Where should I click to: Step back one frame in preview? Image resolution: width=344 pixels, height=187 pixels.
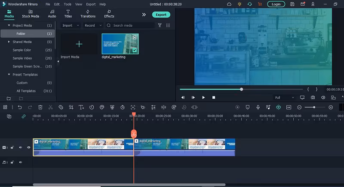(183, 97)
